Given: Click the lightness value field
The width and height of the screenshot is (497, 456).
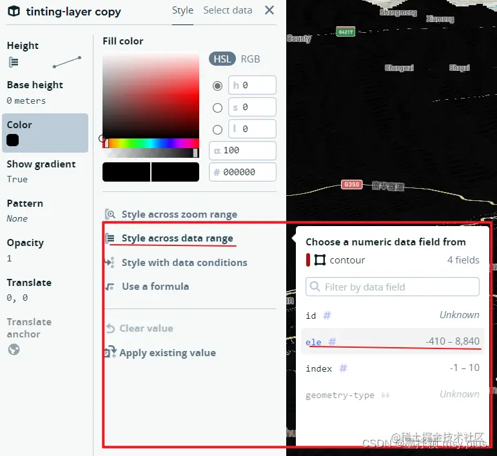Looking at the screenshot, I should [252, 129].
